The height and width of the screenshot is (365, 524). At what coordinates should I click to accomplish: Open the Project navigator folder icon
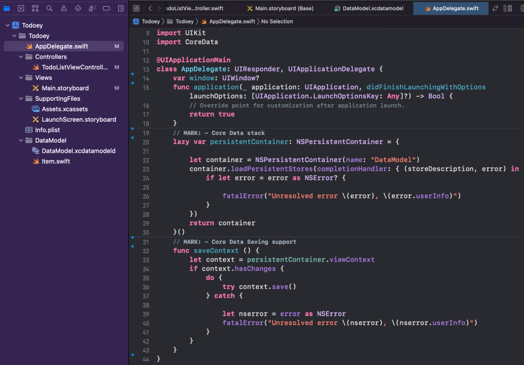point(7,8)
